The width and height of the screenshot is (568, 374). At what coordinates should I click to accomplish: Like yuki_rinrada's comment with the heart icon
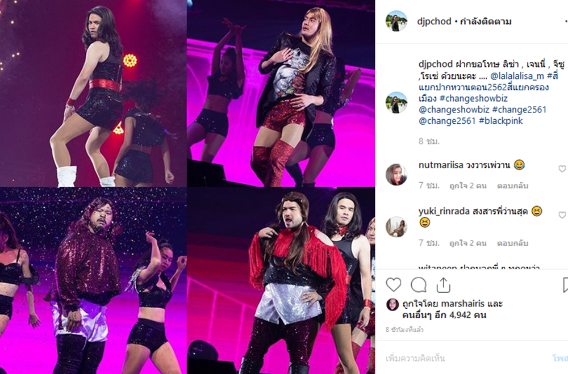(562, 215)
